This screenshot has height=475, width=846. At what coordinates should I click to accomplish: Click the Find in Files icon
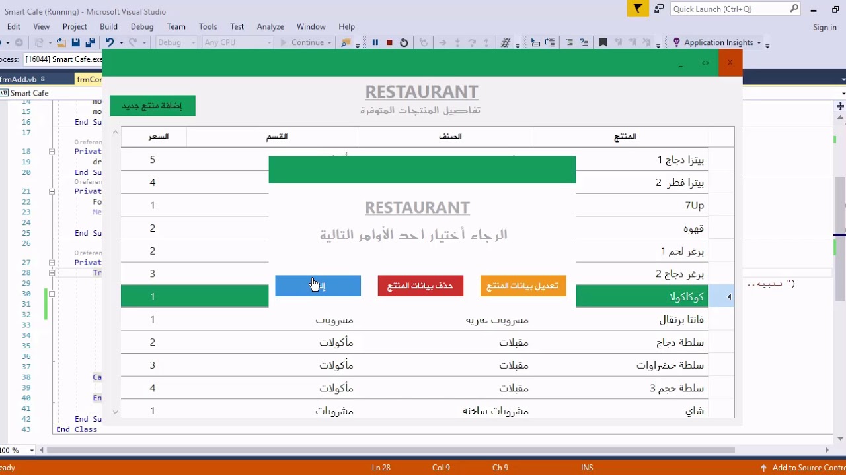coord(345,42)
